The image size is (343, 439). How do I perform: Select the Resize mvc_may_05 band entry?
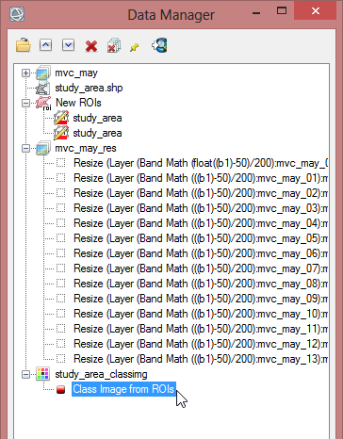(x=201, y=238)
